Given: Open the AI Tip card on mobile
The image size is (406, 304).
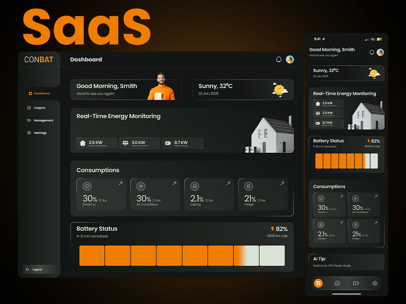Looking at the screenshot, I should coord(346,262).
